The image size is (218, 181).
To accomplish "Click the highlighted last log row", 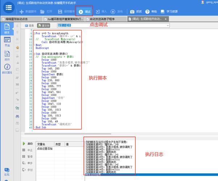I will click(x=152, y=174).
